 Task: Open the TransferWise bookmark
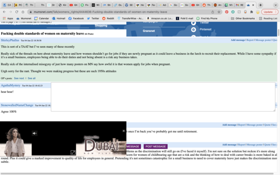(130, 18)
